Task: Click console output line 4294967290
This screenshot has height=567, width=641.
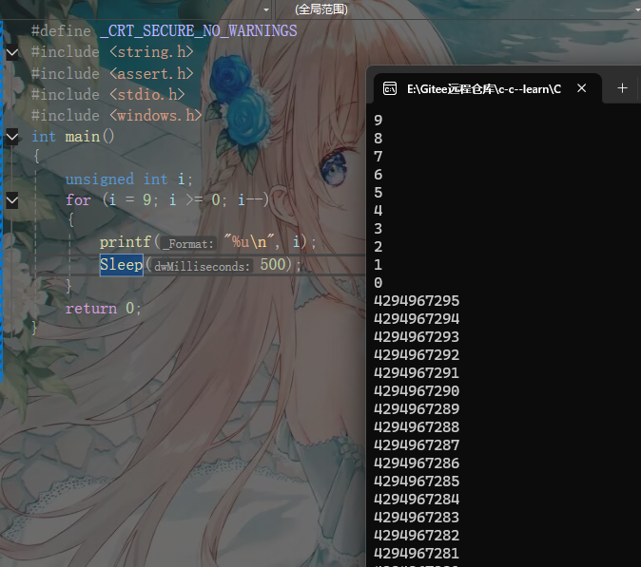Action: [x=417, y=391]
